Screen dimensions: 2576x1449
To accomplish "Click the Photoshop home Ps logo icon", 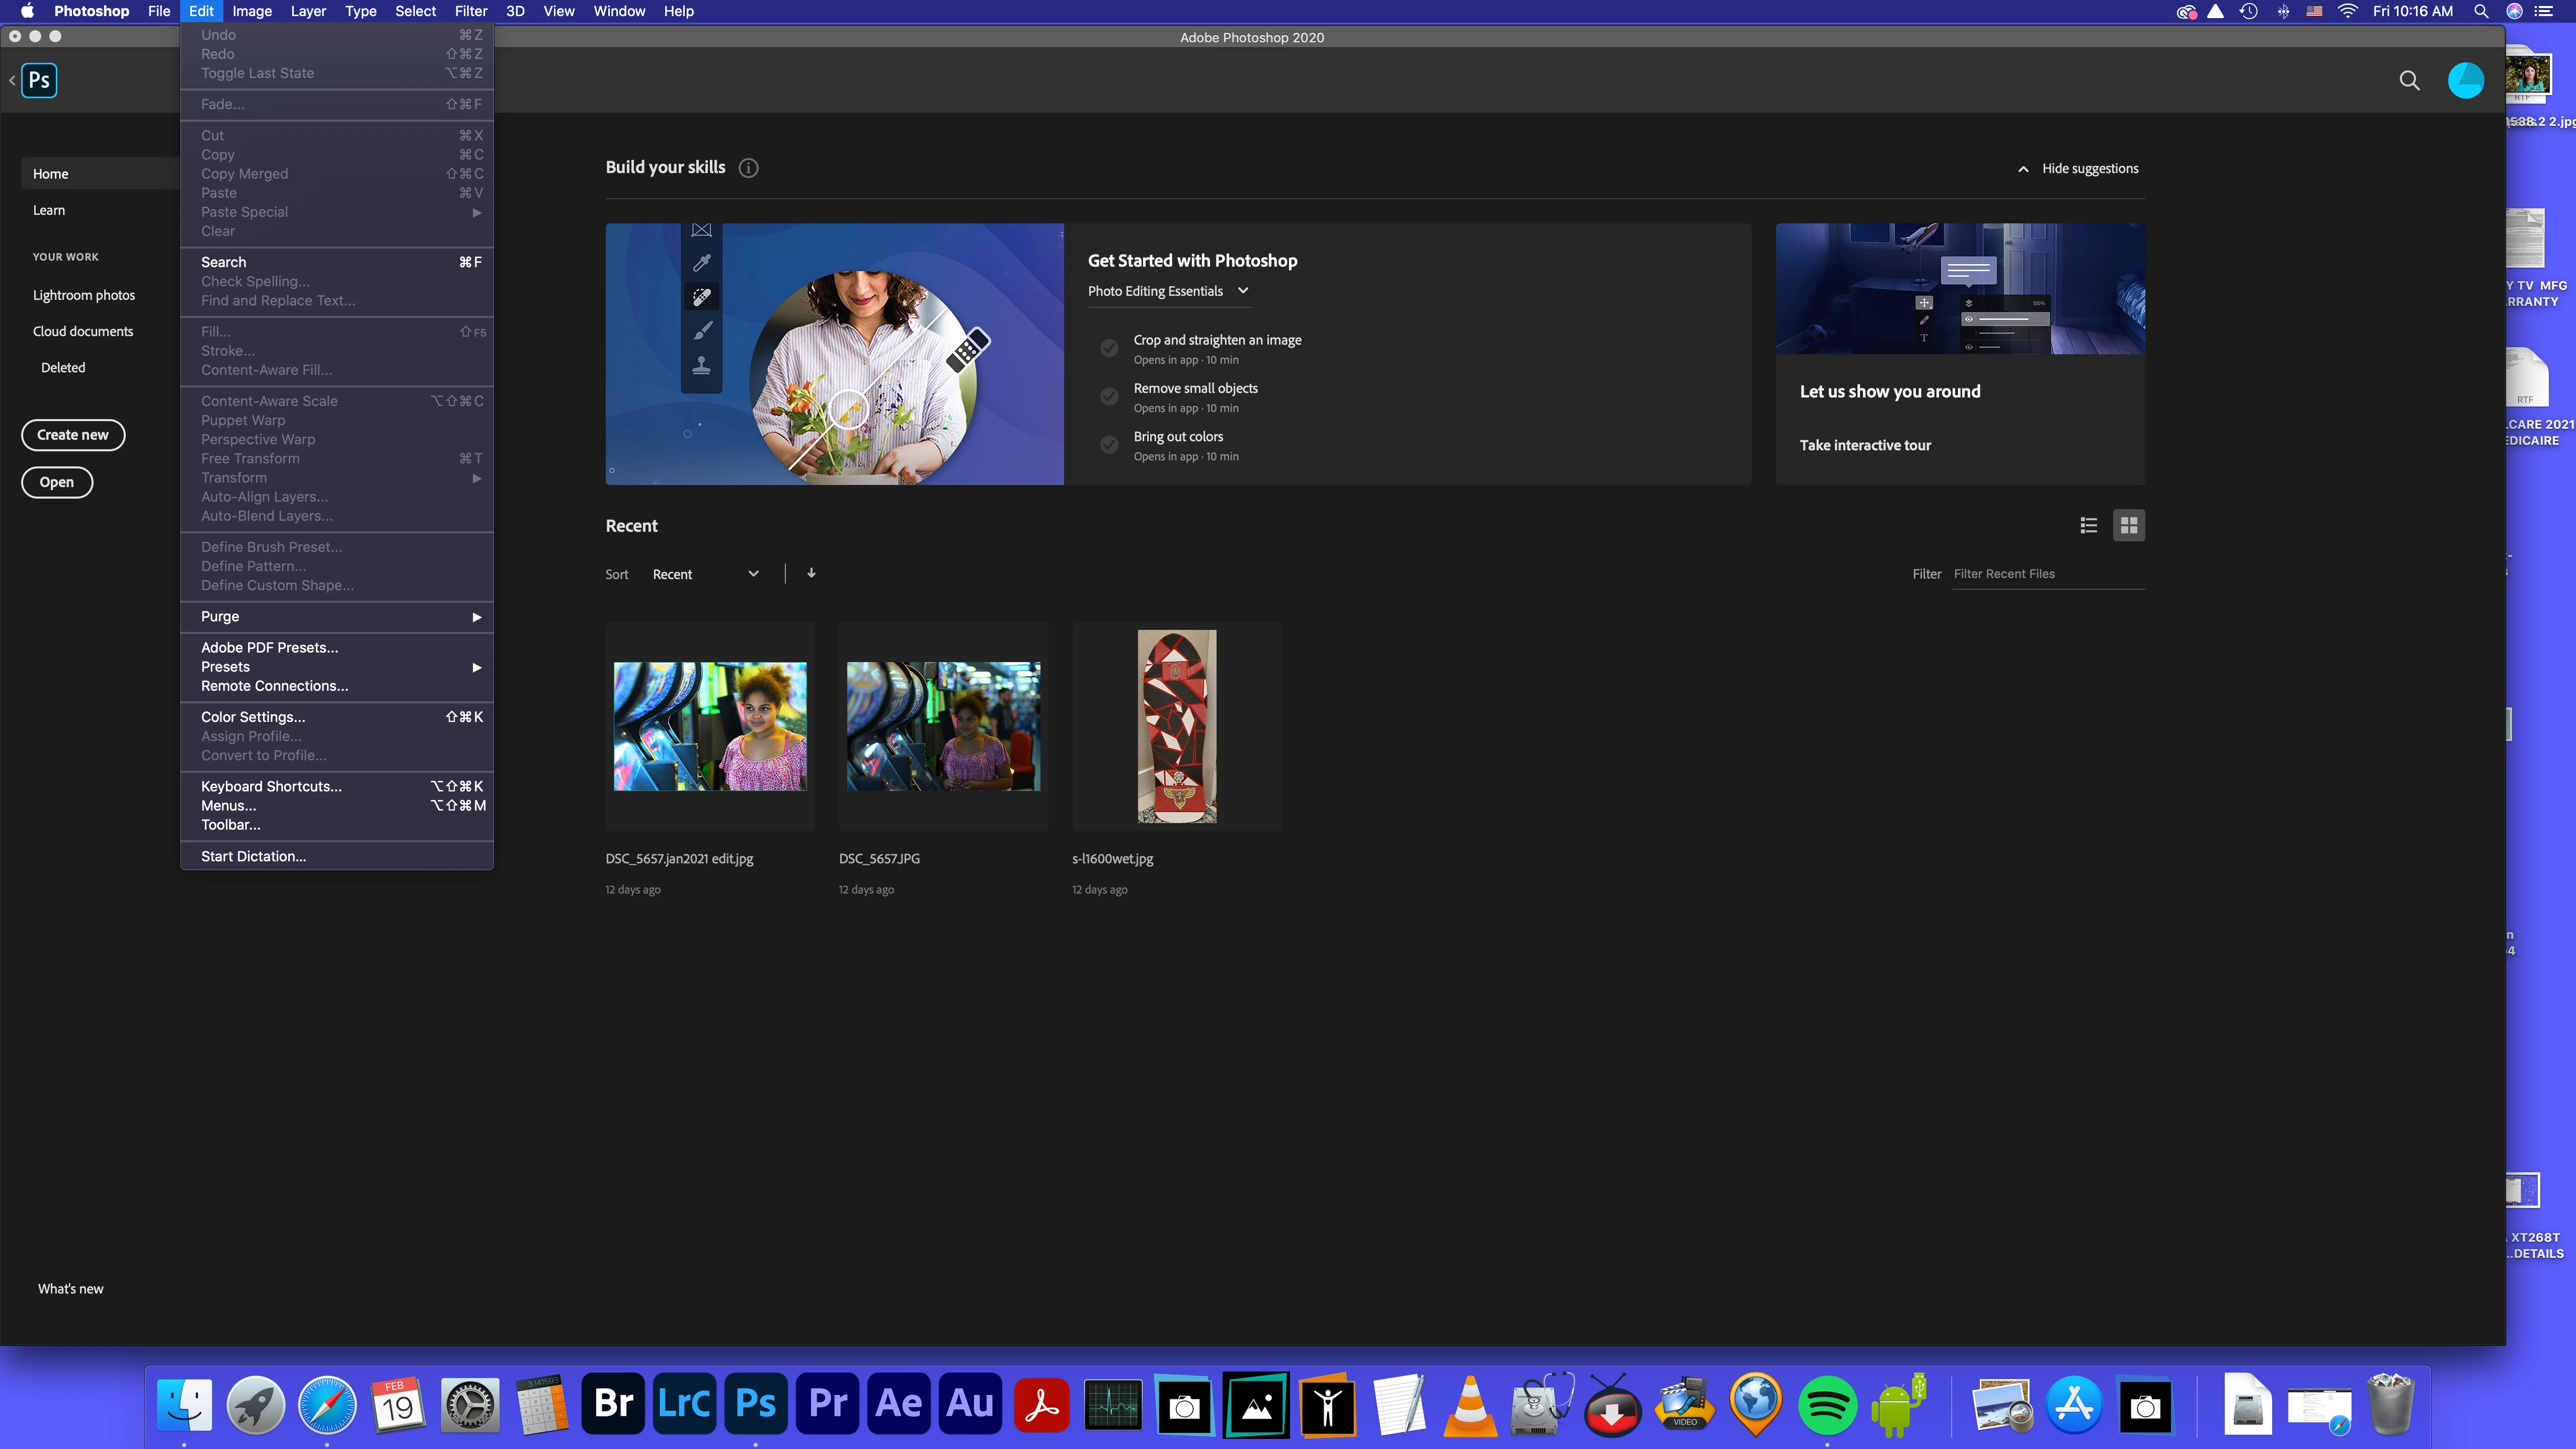I will (39, 80).
